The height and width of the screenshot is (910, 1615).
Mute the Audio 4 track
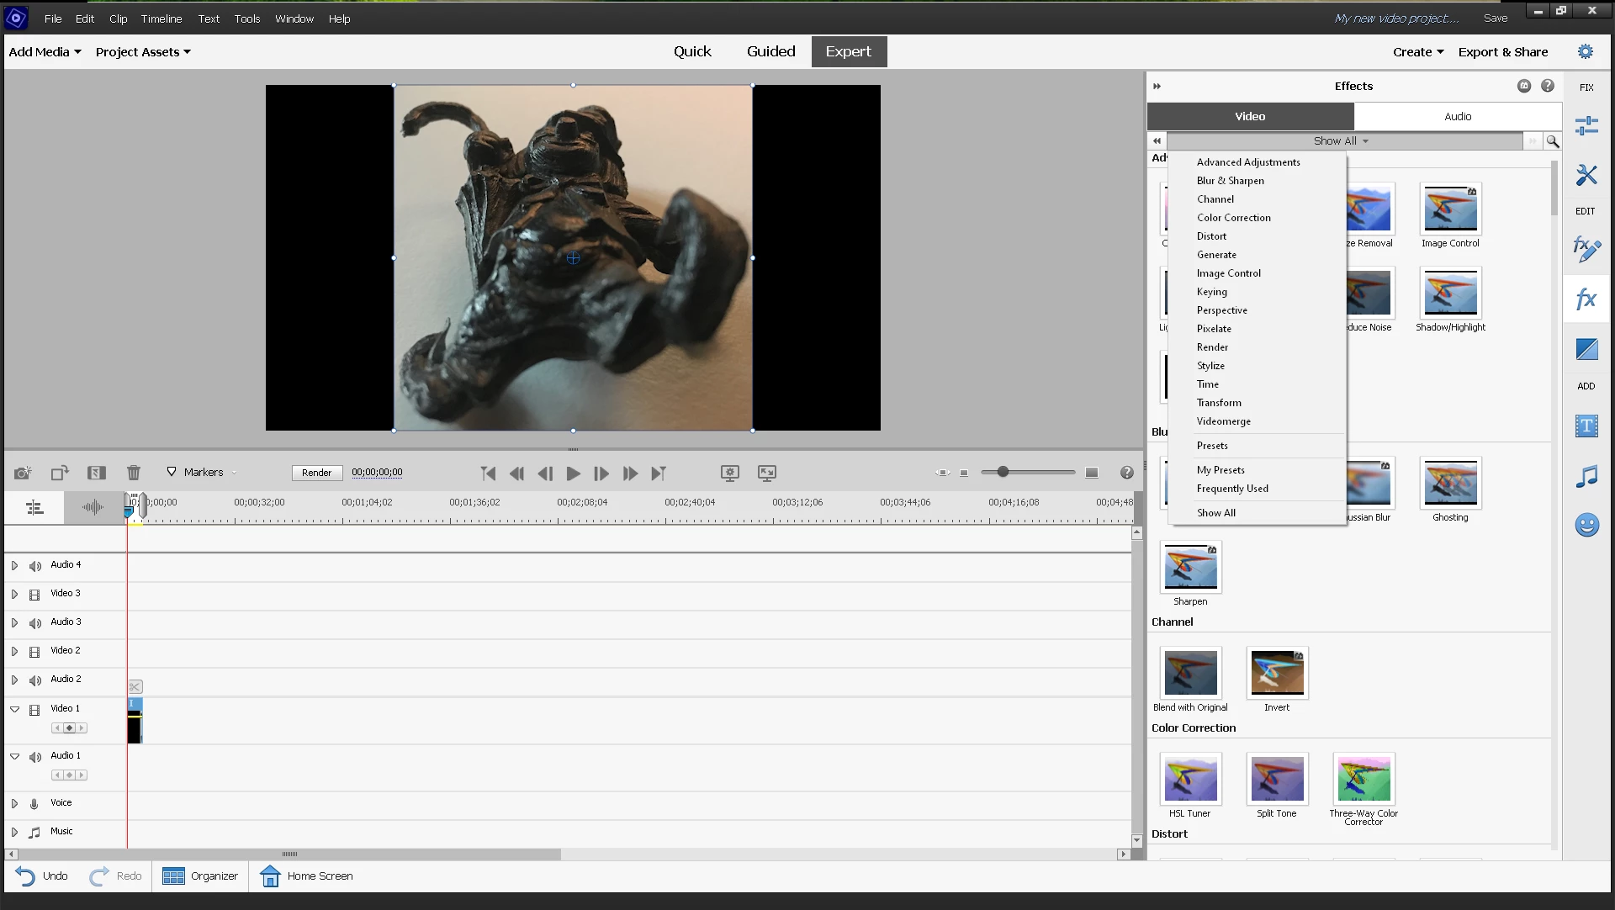click(35, 566)
